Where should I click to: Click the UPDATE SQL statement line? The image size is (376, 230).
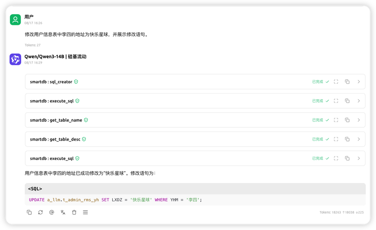click(x=115, y=200)
